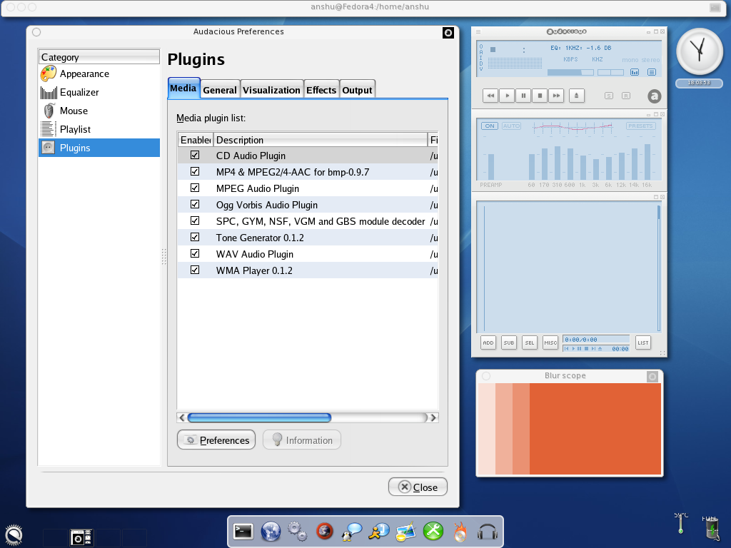The image size is (731, 548).
Task: Toggle the equalizer ON button
Action: coord(490,126)
